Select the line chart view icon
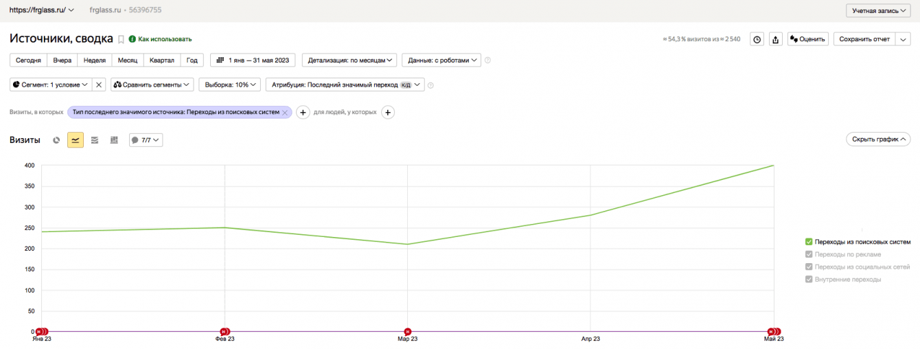The height and width of the screenshot is (349, 920). pyautogui.click(x=76, y=140)
